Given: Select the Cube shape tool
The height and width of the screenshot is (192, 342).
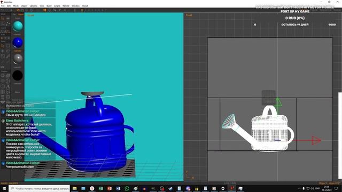Looking at the screenshot, I should (x=8, y=76).
